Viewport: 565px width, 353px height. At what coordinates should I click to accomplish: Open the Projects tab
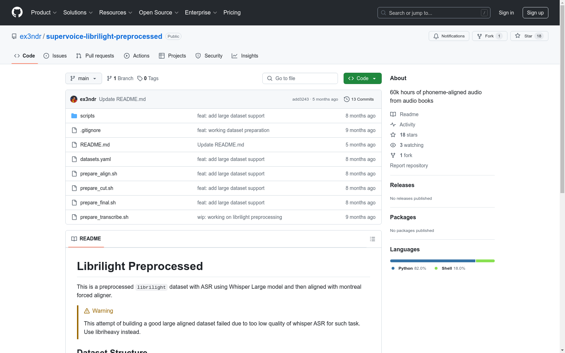172,56
